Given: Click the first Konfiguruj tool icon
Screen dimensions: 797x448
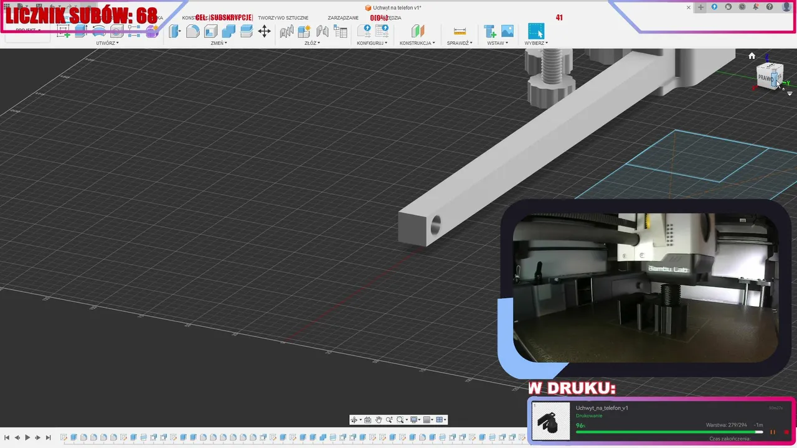Looking at the screenshot, I should coord(364,31).
